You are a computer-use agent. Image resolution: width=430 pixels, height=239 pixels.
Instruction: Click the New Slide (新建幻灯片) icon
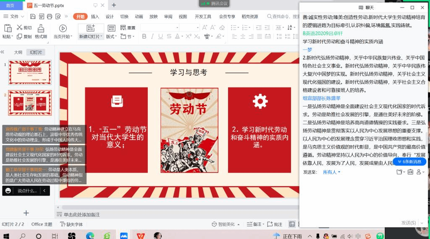(x=91, y=28)
